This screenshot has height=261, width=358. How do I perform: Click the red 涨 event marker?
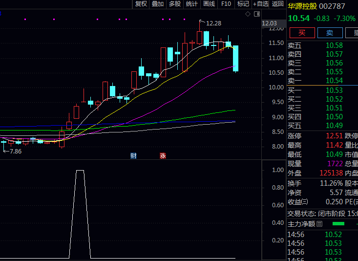pos(163,156)
